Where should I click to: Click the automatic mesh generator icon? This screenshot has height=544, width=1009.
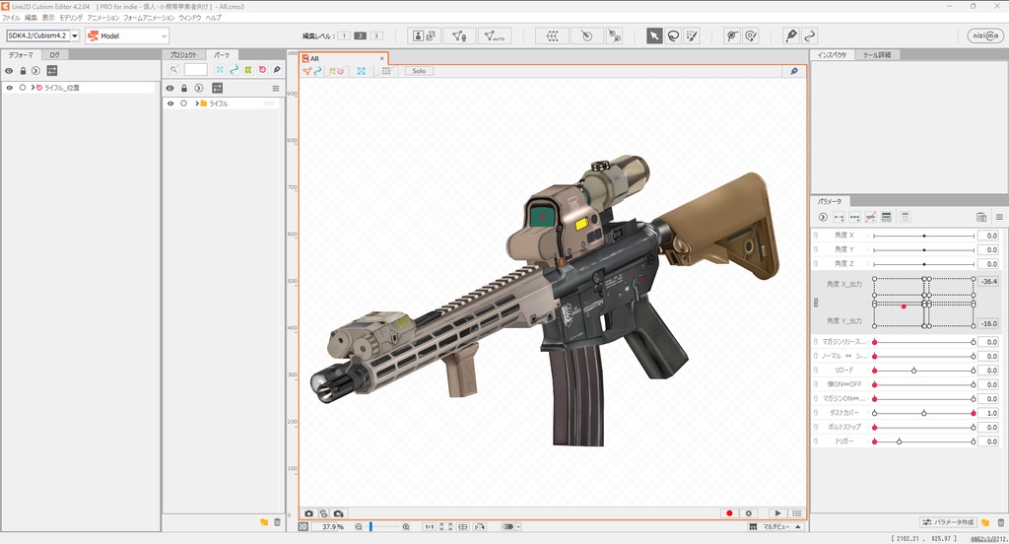pos(494,35)
